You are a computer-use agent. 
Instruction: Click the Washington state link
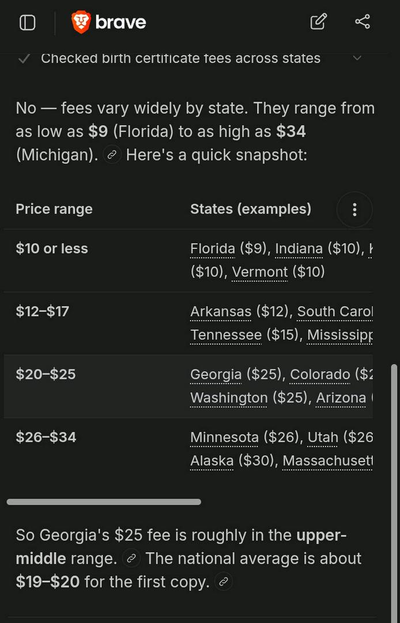(229, 397)
